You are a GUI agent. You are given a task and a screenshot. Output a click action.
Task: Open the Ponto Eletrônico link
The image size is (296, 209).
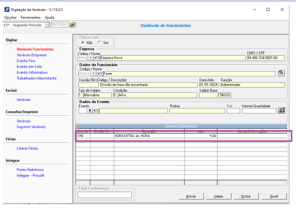coord(30,169)
